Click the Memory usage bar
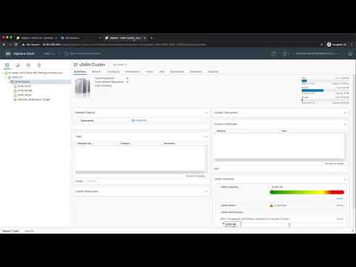This screenshot has height=267, width=356. tap(326, 90)
